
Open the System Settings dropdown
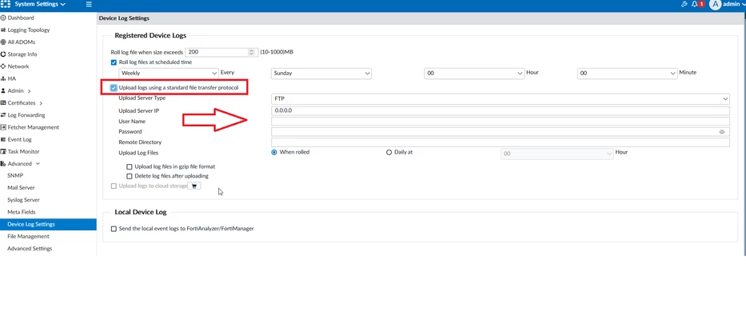[40, 4]
